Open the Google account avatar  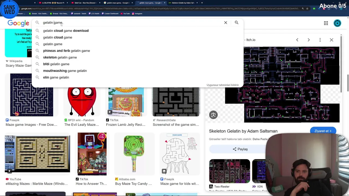click(x=337, y=23)
